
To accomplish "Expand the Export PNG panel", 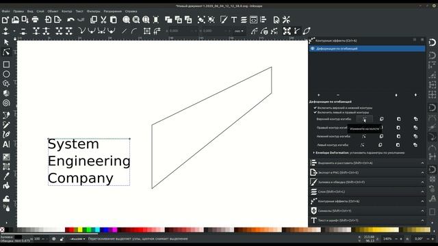I will 367,173.
